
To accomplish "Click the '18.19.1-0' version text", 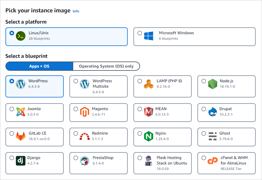I will tap(227, 87).
